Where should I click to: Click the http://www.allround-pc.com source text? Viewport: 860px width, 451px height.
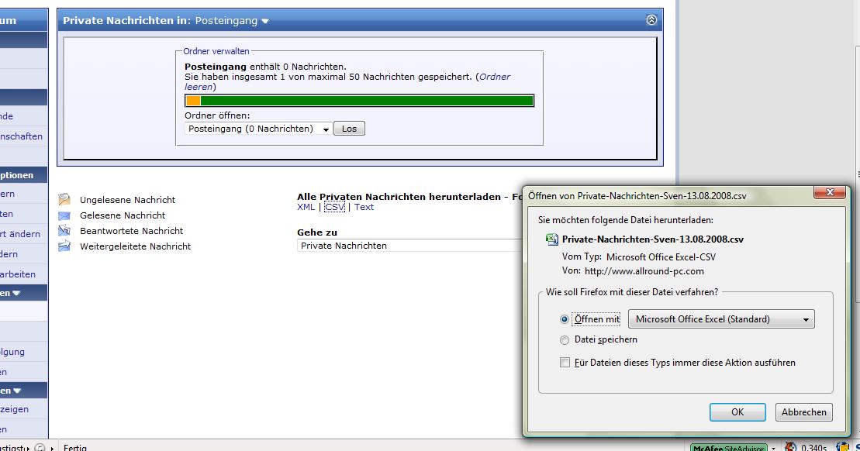(644, 271)
